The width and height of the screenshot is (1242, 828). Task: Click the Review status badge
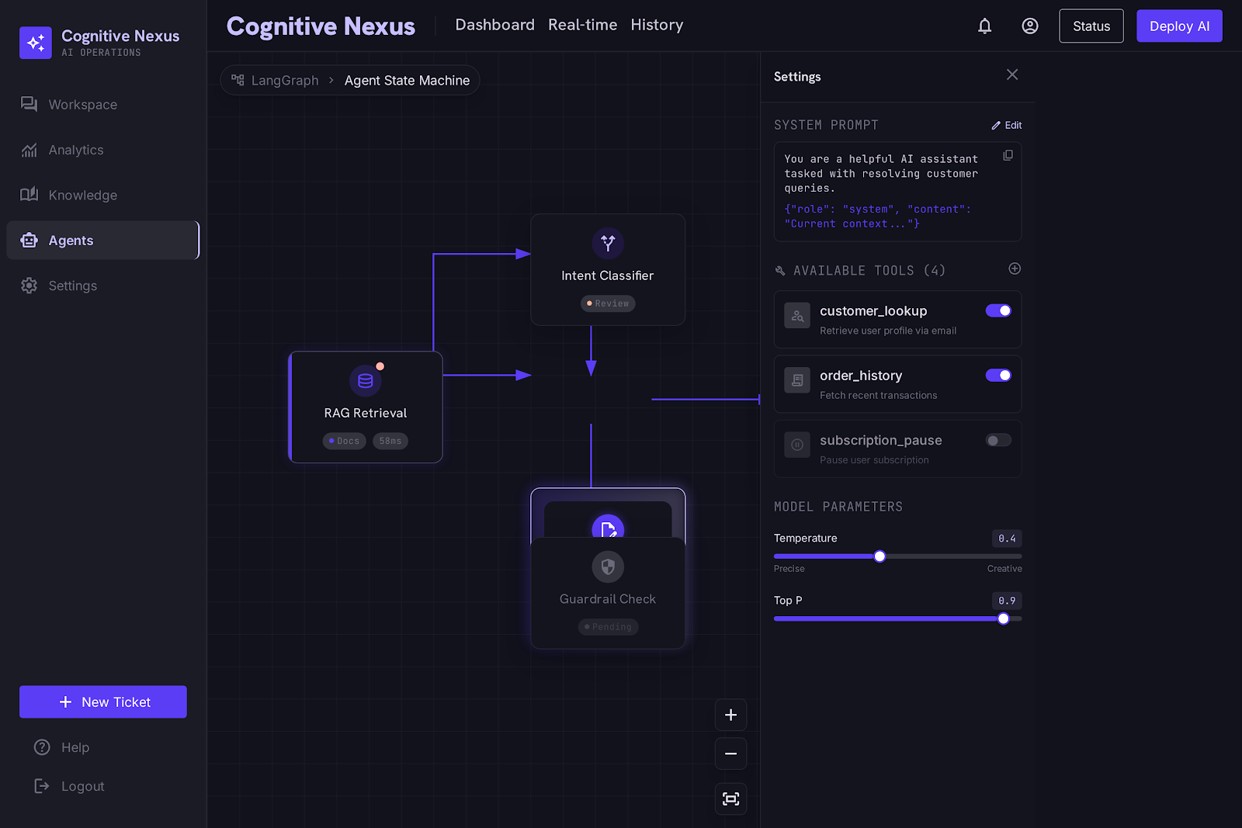[x=608, y=303]
